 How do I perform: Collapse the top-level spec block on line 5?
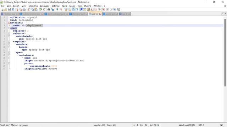(x=9, y=28)
